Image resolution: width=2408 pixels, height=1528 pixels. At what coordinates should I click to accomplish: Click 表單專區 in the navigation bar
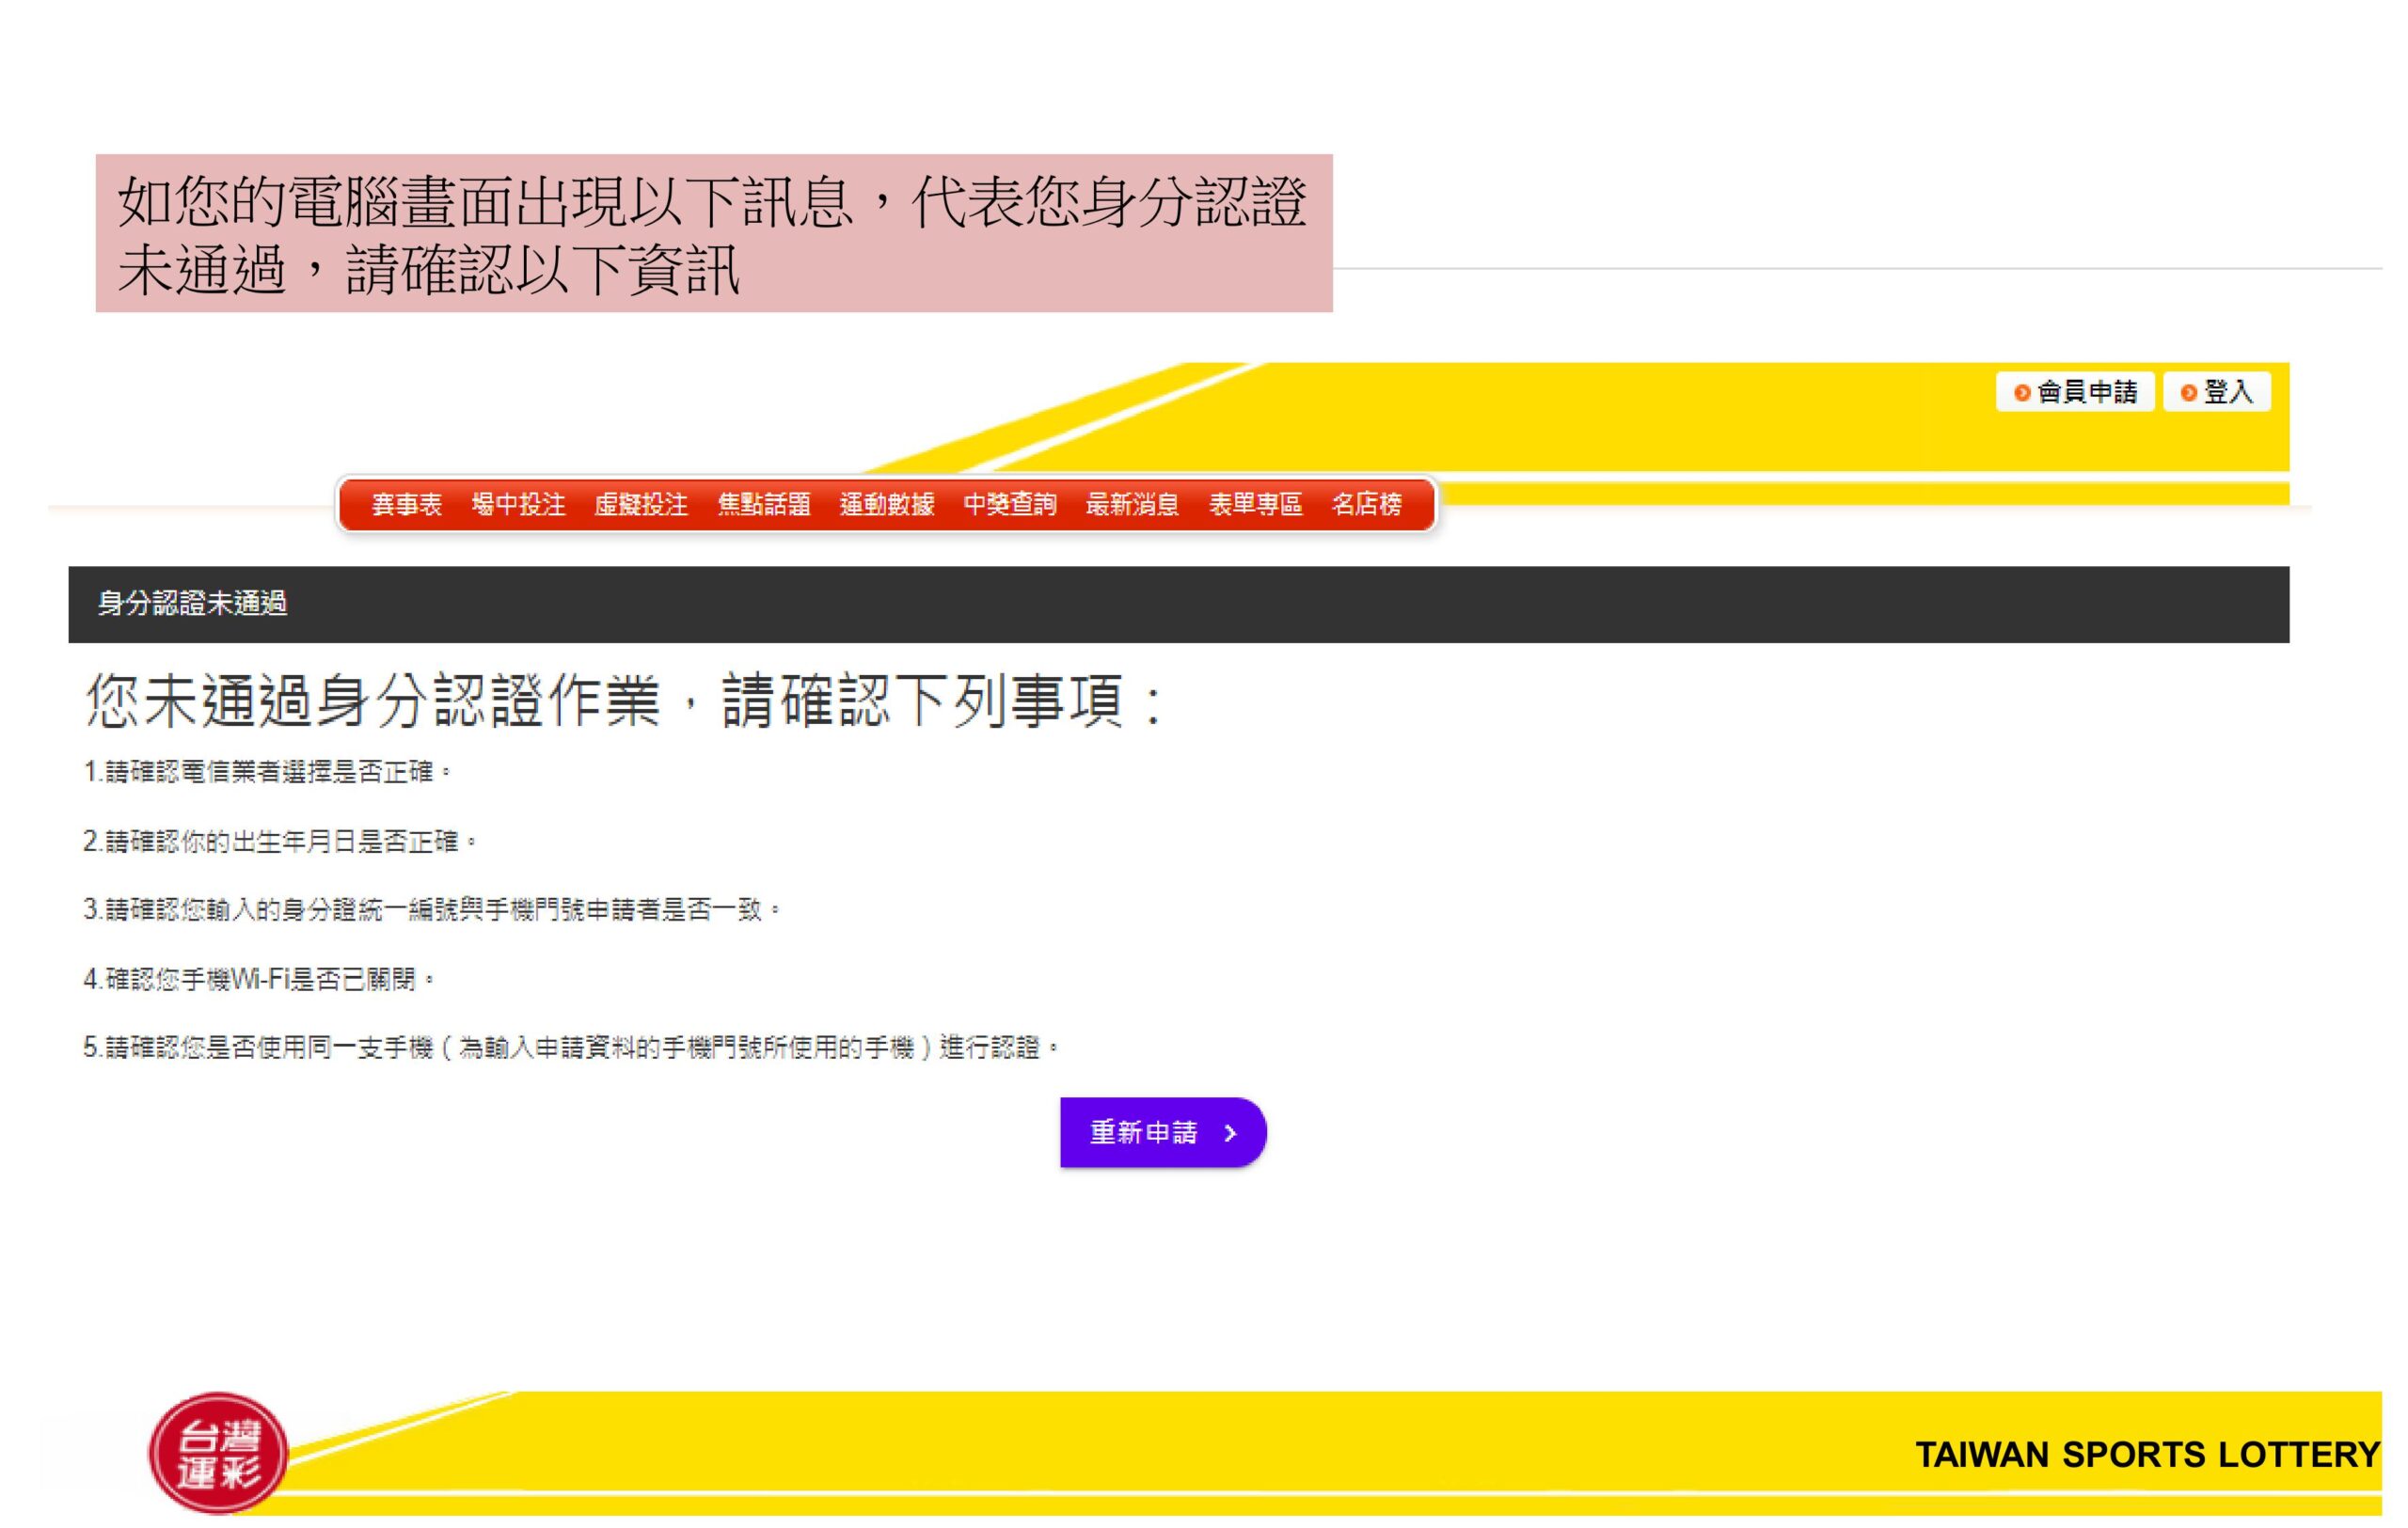point(1255,505)
